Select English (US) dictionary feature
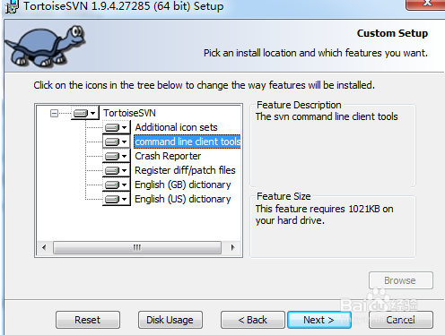445x335 pixels. (183, 199)
